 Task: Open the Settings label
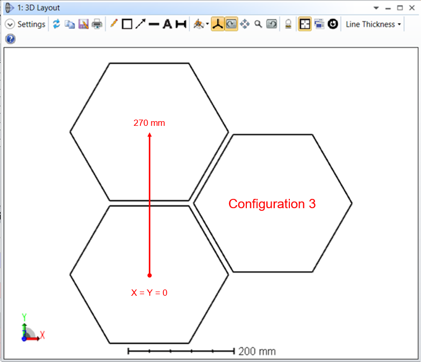[x=32, y=24]
